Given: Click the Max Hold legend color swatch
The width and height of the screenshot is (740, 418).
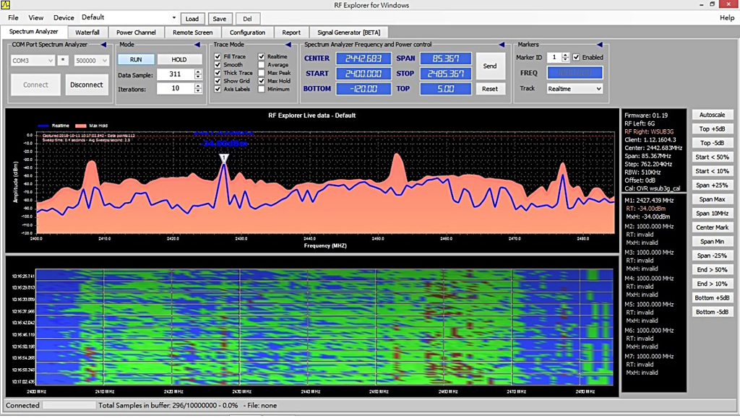Looking at the screenshot, I should pyautogui.click(x=81, y=126).
